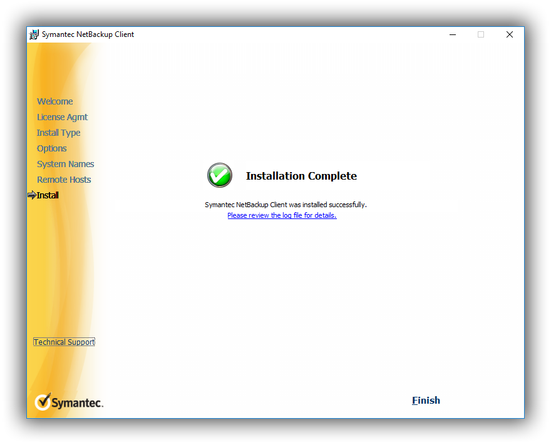Image resolution: width=551 pixels, height=445 pixels.
Task: Select the Welcome step in sidebar
Action: pos(55,101)
